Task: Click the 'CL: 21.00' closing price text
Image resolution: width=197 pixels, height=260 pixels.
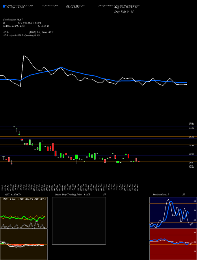Action: [72, 7]
